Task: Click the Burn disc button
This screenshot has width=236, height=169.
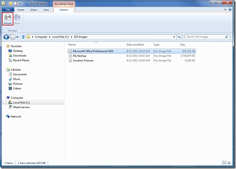Action: 17,20
